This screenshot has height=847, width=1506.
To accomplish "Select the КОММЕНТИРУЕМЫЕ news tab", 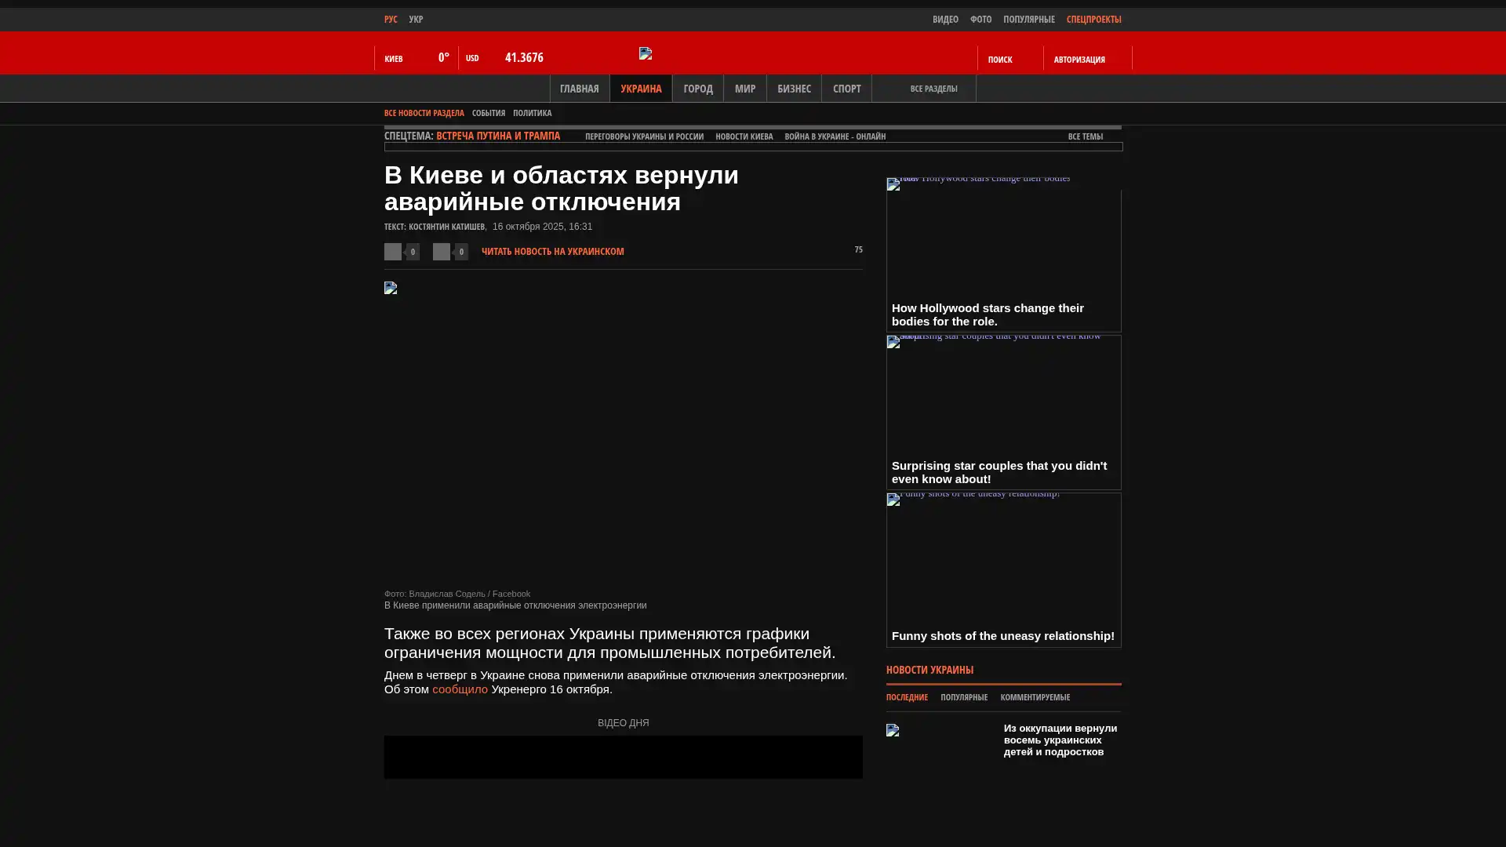I will (1035, 697).
